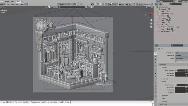This screenshot has height=106, width=188.
Task: Click the zoom magnifier viewport gizmo
Action: (x=151, y=20)
